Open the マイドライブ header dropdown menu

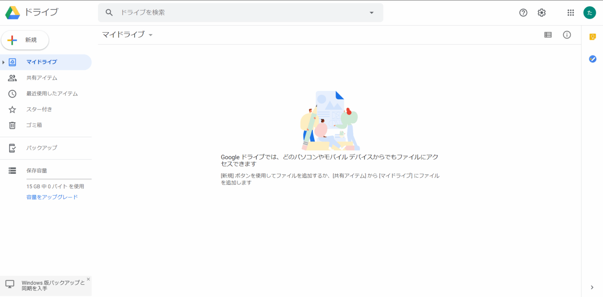[150, 35]
